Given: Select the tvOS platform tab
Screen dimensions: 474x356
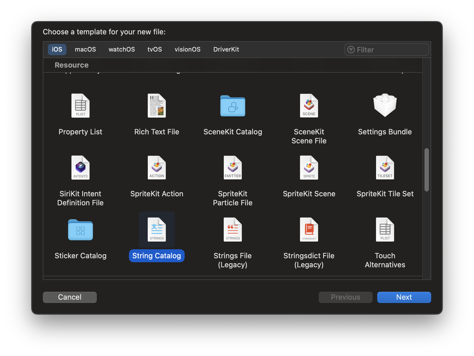Looking at the screenshot, I should (x=155, y=50).
